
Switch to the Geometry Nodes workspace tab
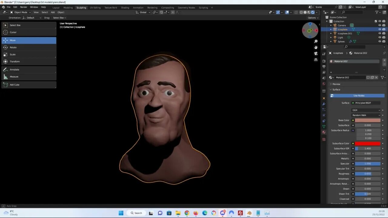point(186,8)
